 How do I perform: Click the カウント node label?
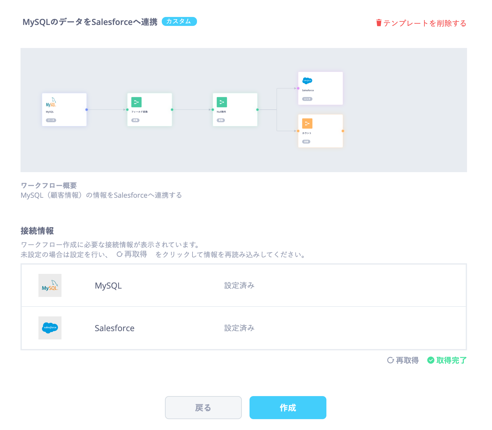tap(307, 133)
